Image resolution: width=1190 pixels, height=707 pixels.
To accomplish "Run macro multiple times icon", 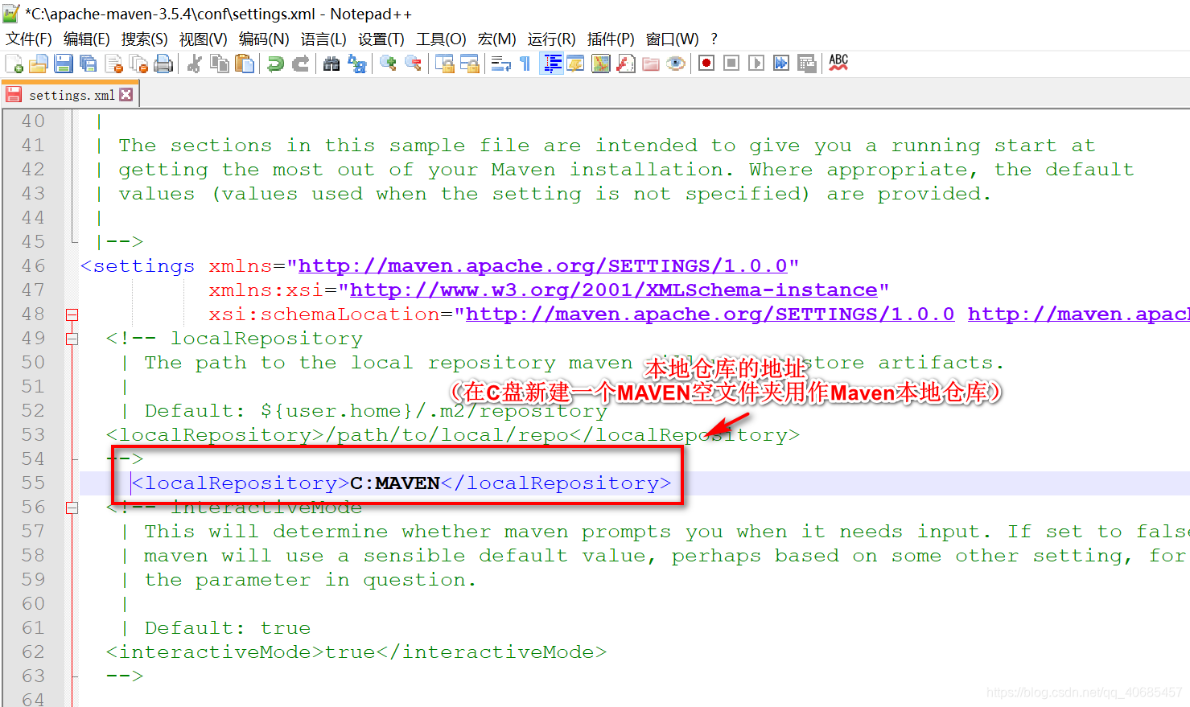I will click(781, 64).
